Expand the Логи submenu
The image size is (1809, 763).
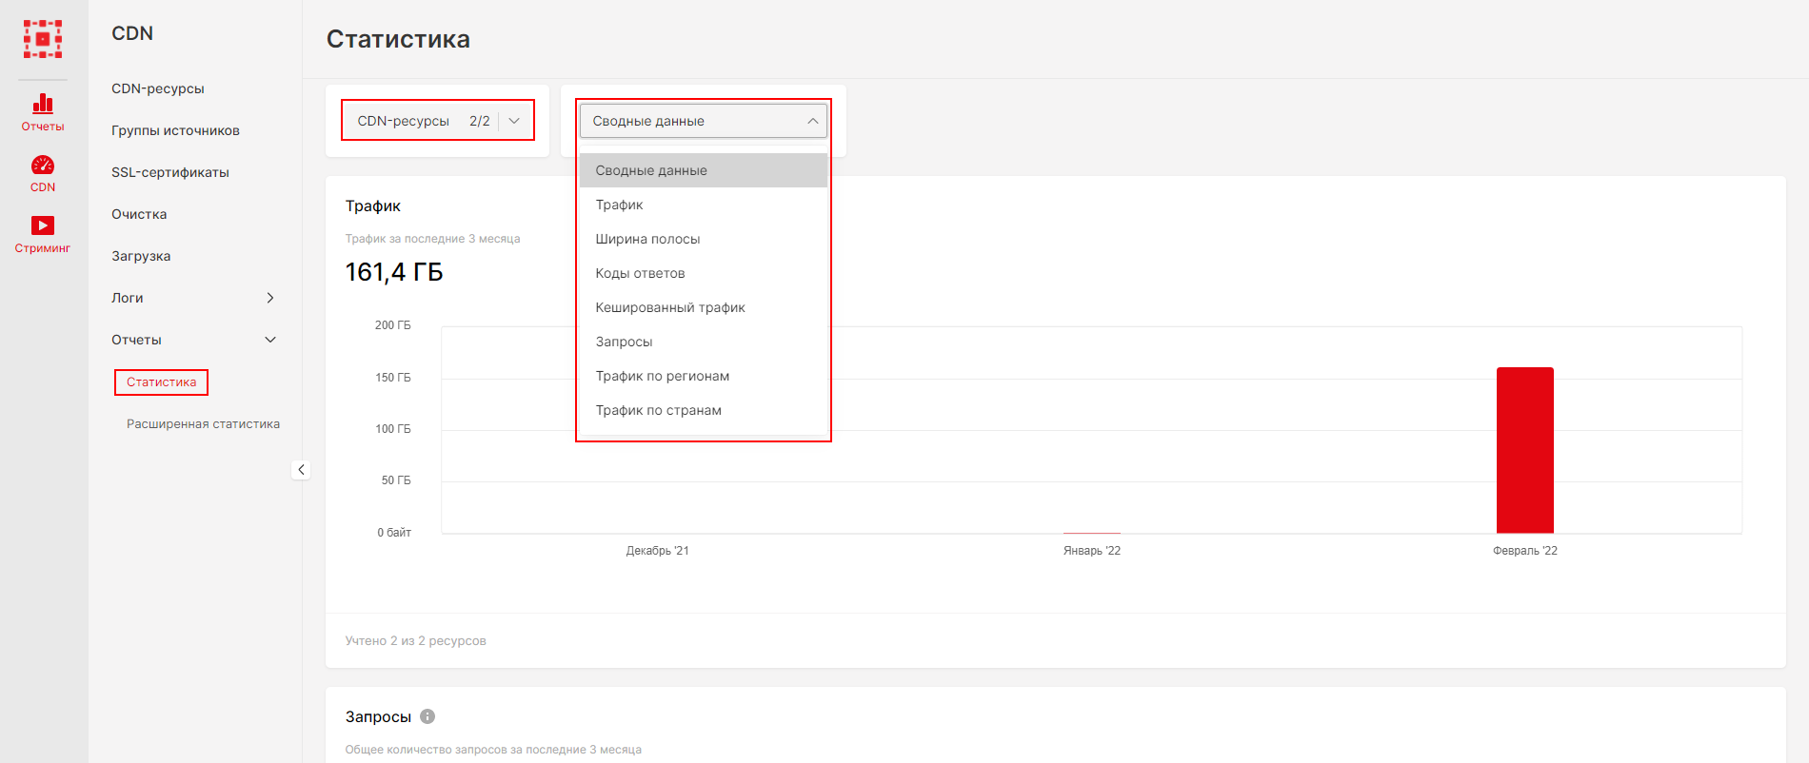click(270, 298)
